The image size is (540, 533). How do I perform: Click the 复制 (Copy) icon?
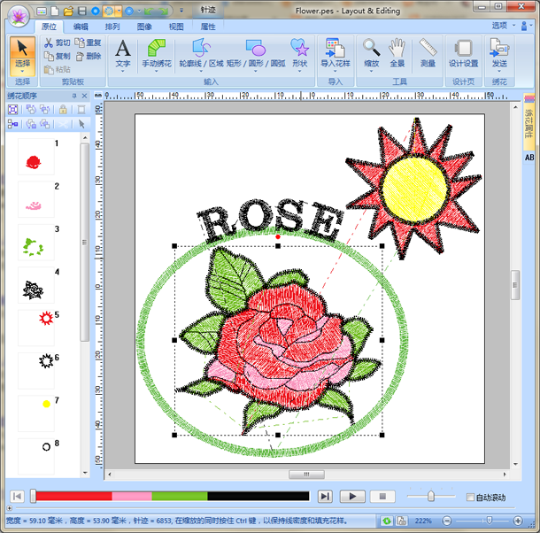tap(49, 56)
